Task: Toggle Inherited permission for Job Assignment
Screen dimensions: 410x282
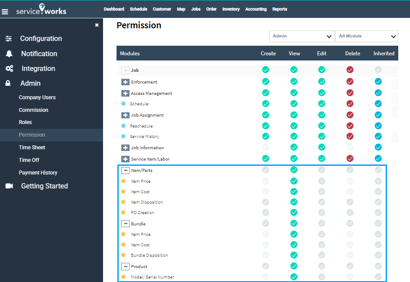Action: point(378,115)
